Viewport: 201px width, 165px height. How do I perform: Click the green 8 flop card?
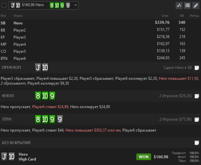pos(38,96)
